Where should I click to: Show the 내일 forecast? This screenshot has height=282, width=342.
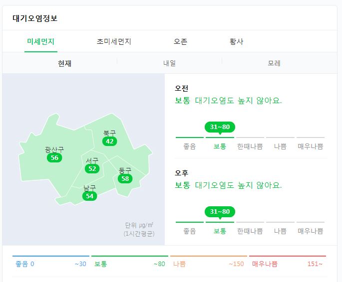tap(169, 63)
